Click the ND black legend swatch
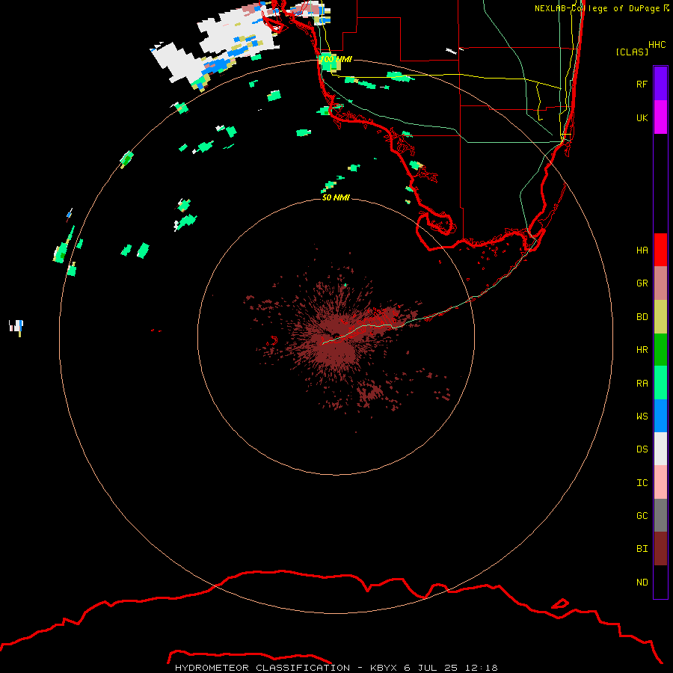The width and height of the screenshot is (673, 673). click(660, 582)
